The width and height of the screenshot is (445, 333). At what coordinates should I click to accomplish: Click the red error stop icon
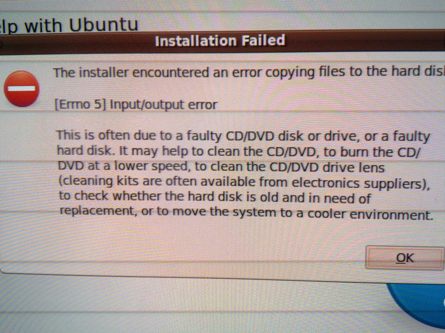pos(21,88)
